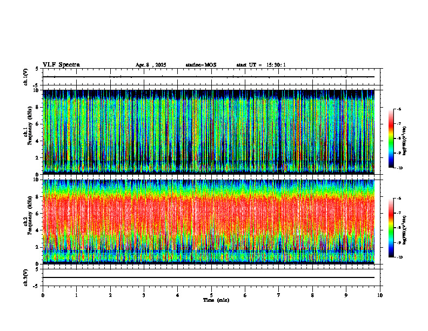Click time axis tick label "7"
The image size is (428, 331).
click(279, 295)
